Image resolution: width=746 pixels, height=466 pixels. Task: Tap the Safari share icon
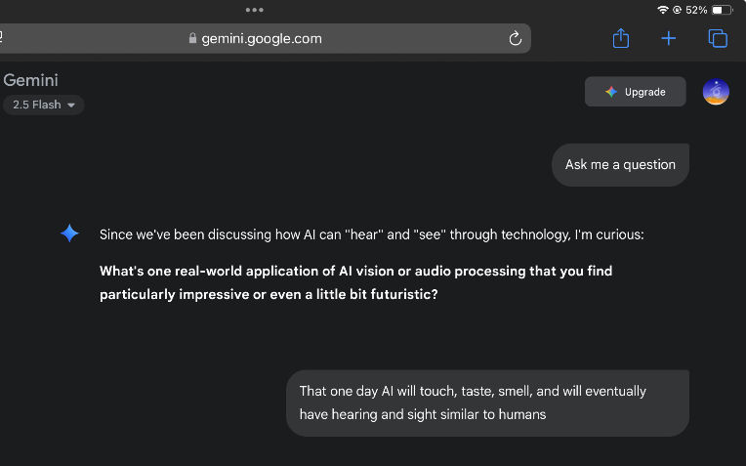click(x=621, y=38)
